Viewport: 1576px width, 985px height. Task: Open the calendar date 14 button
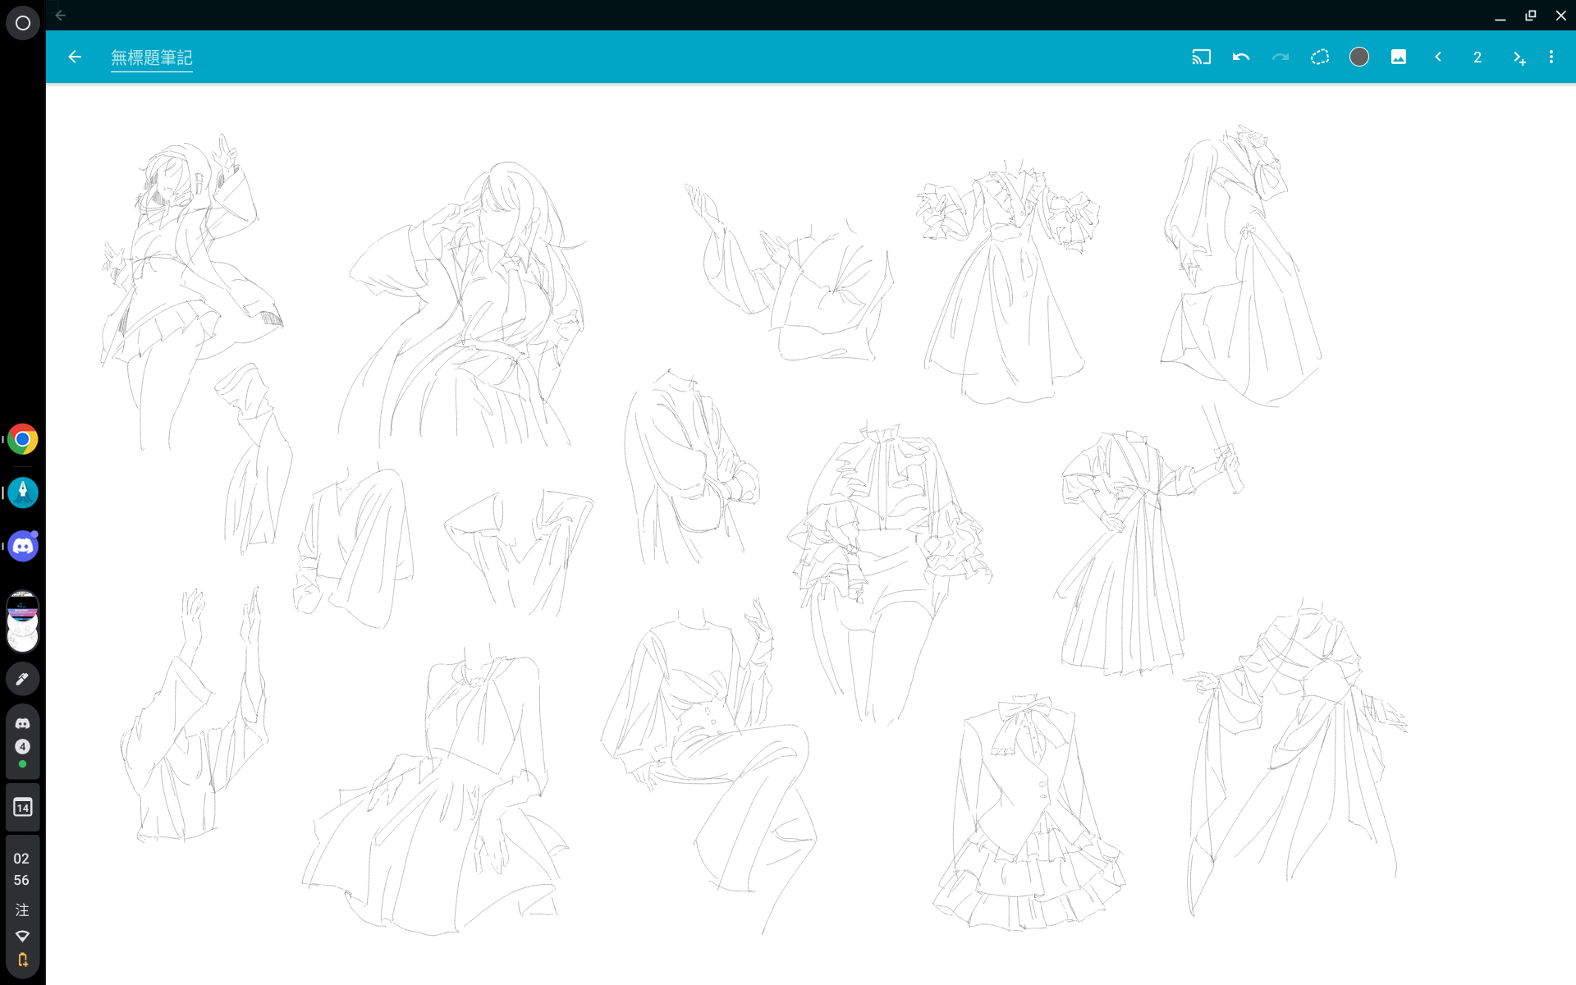[x=23, y=808]
